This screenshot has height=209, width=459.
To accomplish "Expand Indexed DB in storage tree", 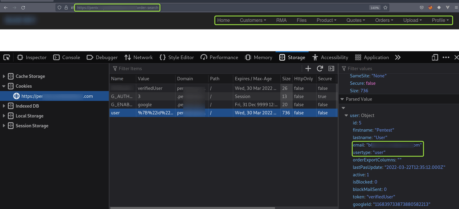I will point(4,106).
